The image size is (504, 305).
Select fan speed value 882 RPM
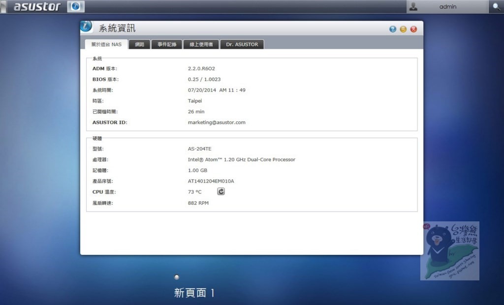(x=198, y=203)
